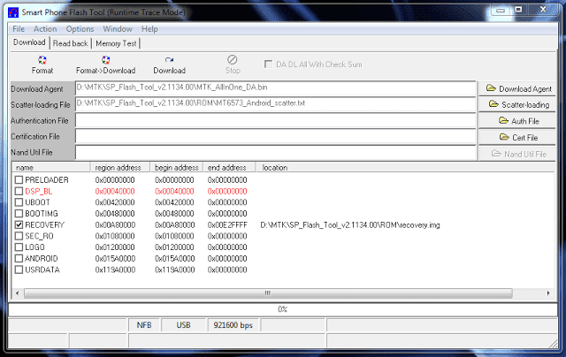Switch to the Memory Test tab
The height and width of the screenshot is (357, 566).
[116, 43]
